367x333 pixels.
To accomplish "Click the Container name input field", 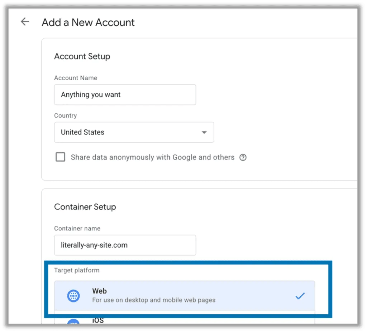I will pyautogui.click(x=125, y=245).
